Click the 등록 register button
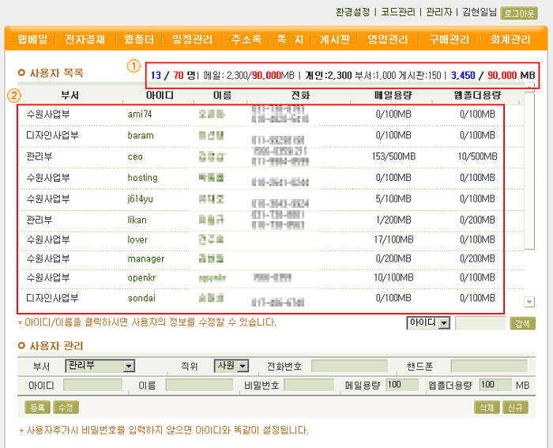Screen dimensions: 553x448 click(x=36, y=408)
